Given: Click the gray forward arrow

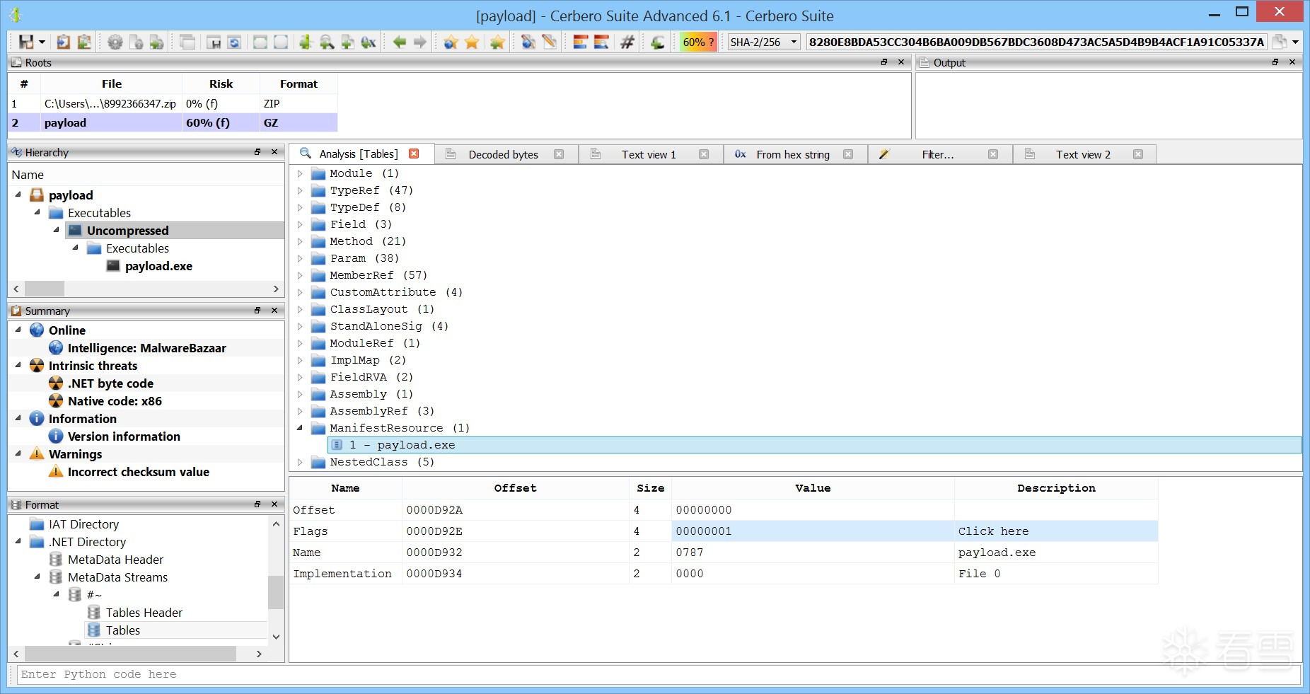Looking at the screenshot, I should pos(420,42).
